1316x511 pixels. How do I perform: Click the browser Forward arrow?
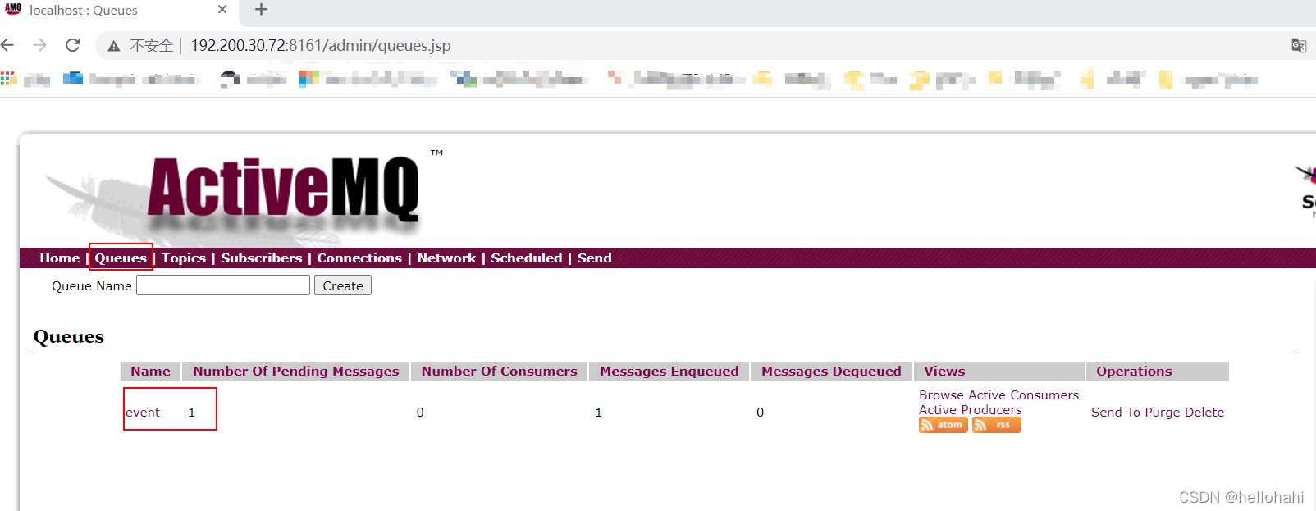(39, 45)
